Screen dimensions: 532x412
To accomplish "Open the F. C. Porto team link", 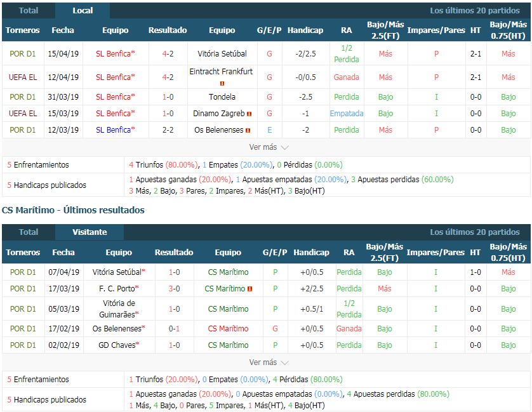I will tap(119, 288).
